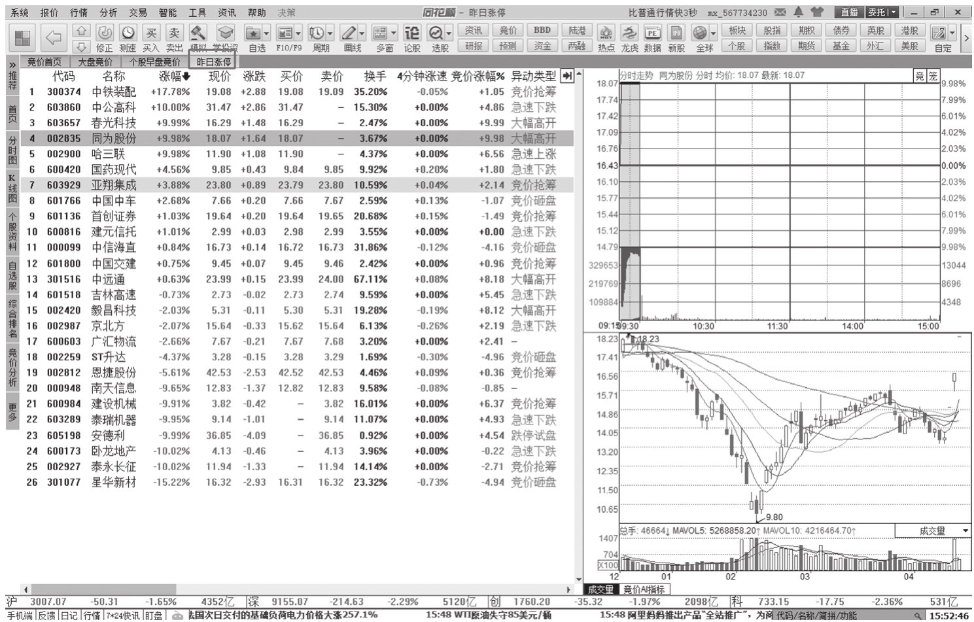
Task: Click the arrow icon beside 异动类型 header
Action: click(x=567, y=76)
